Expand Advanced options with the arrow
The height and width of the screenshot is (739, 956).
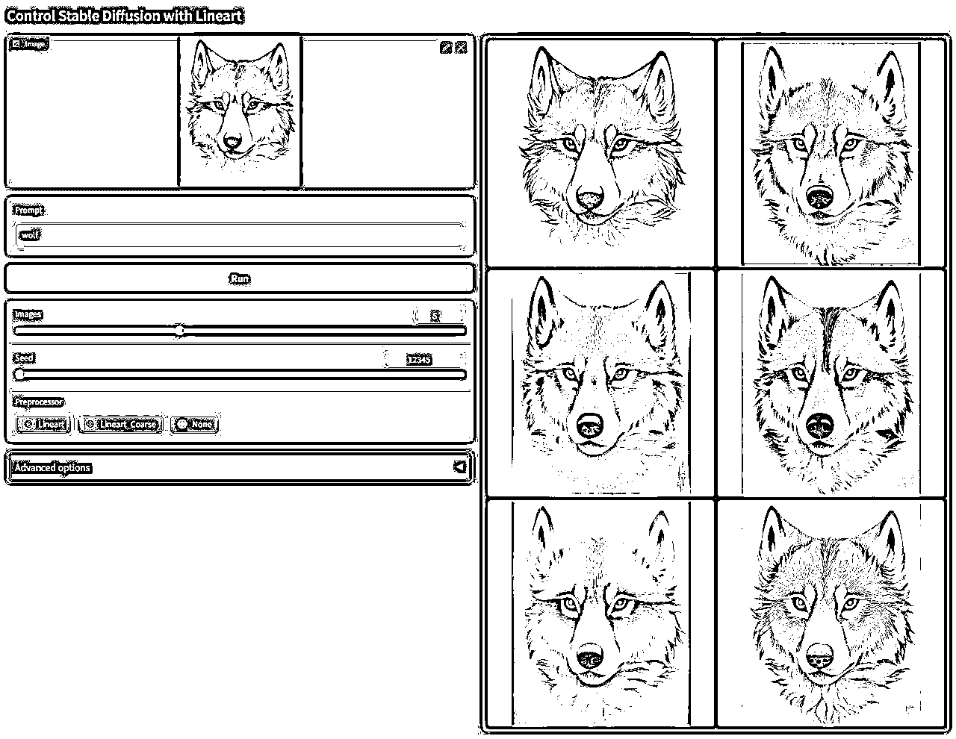pyautogui.click(x=459, y=467)
